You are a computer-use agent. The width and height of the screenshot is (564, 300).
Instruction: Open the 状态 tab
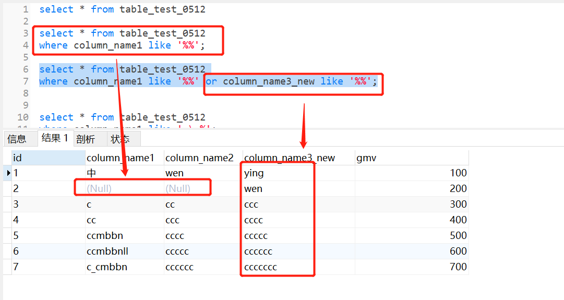click(123, 139)
